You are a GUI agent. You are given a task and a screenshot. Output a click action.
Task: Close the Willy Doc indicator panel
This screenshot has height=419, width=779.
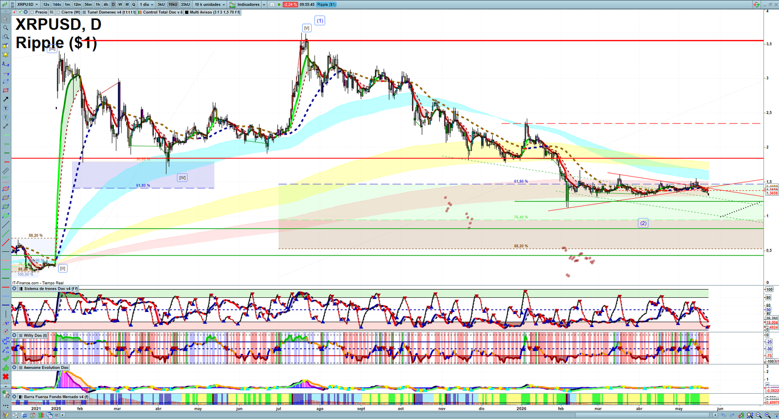pyautogui.click(x=14, y=335)
